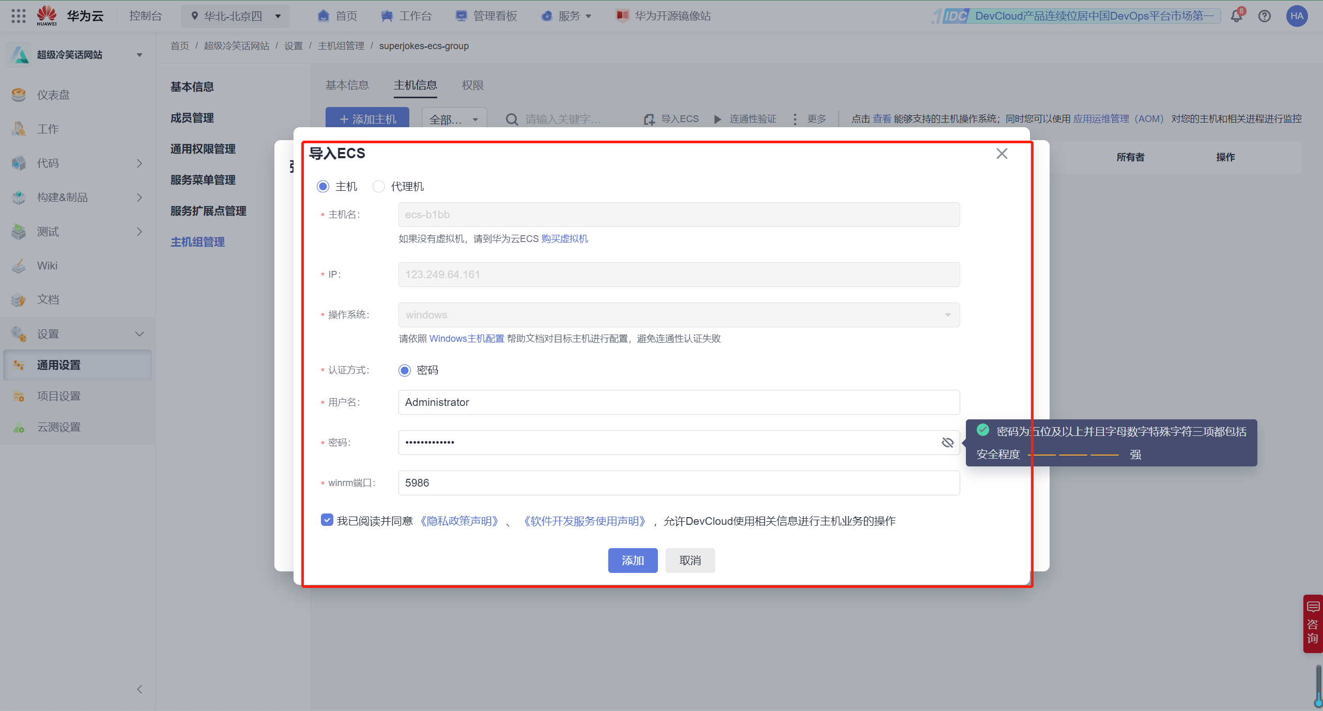
Task: Click the 项目设置 sidebar icon
Action: pyautogui.click(x=19, y=396)
